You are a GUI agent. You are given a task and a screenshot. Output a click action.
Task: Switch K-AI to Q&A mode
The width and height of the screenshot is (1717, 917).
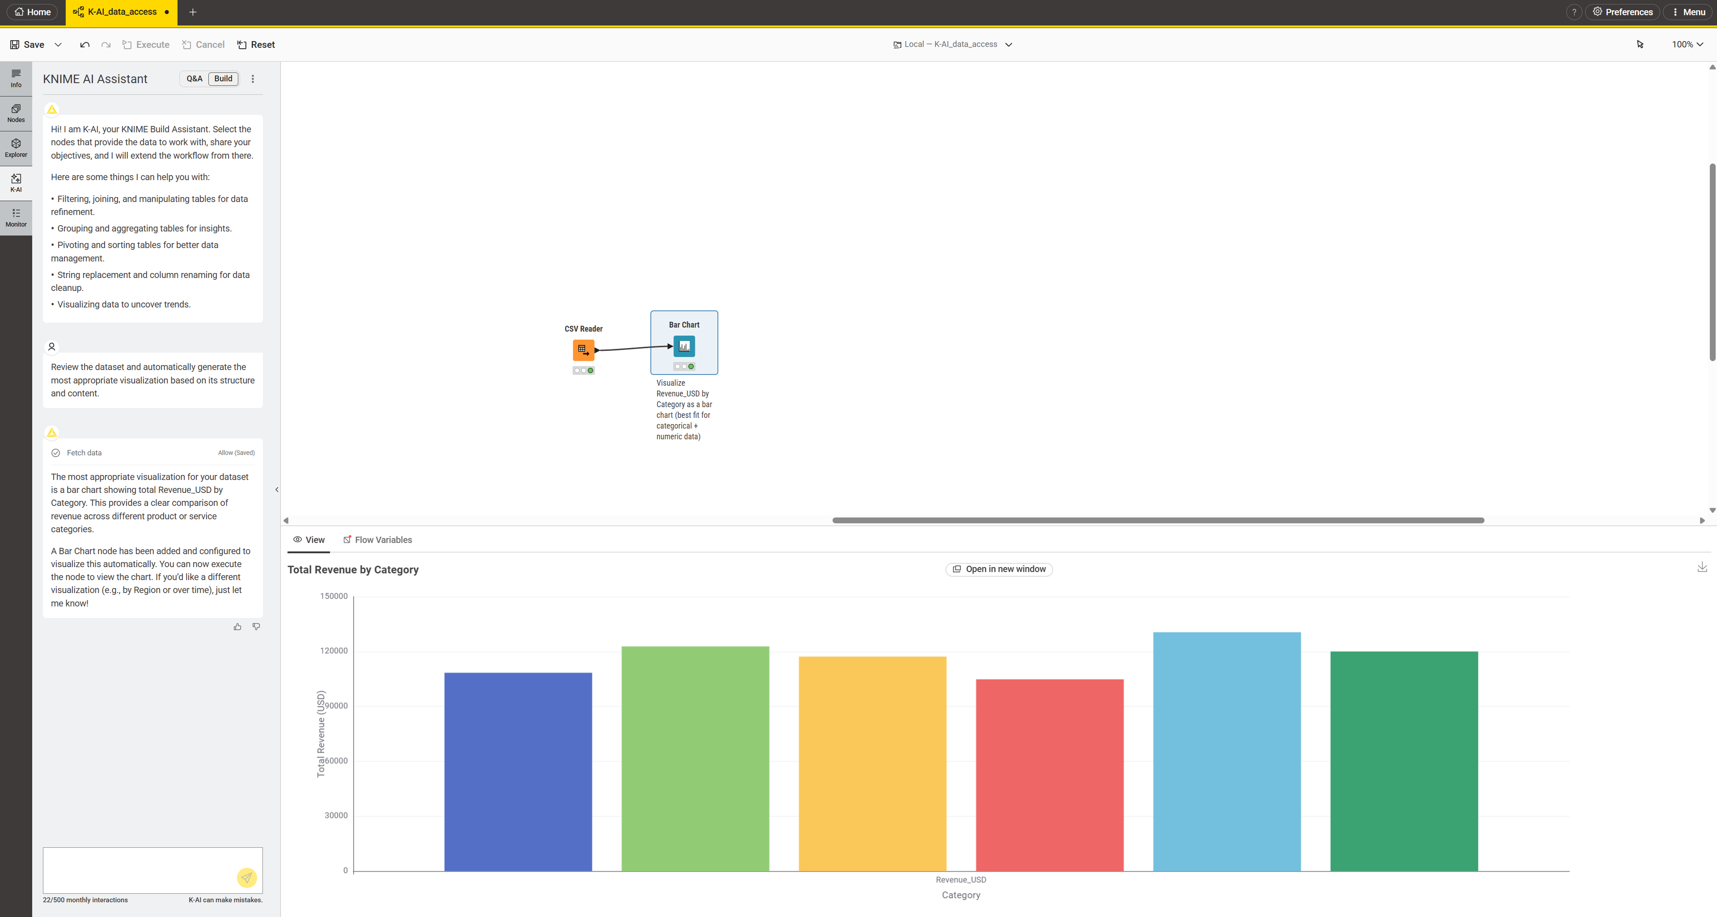(x=194, y=79)
